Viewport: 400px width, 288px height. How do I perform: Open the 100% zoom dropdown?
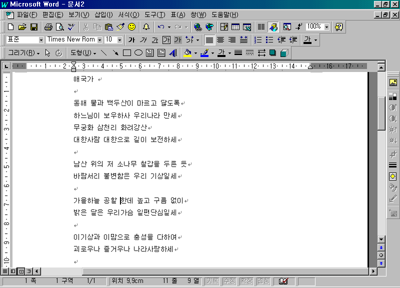(327, 27)
